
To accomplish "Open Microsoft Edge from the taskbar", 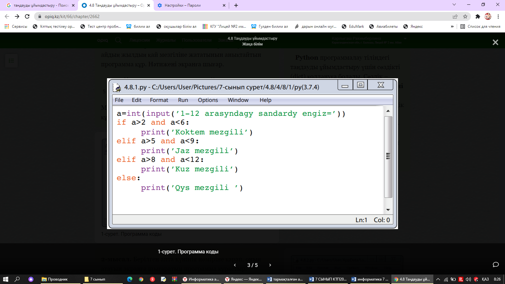I will 129,279.
